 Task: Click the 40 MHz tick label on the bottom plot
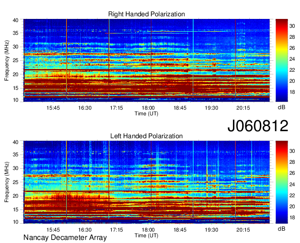pos(16,142)
